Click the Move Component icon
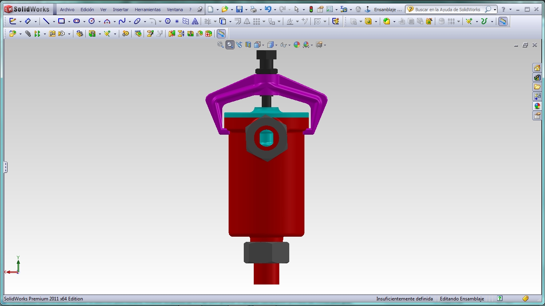The width and height of the screenshot is (545, 306). pos(61,34)
